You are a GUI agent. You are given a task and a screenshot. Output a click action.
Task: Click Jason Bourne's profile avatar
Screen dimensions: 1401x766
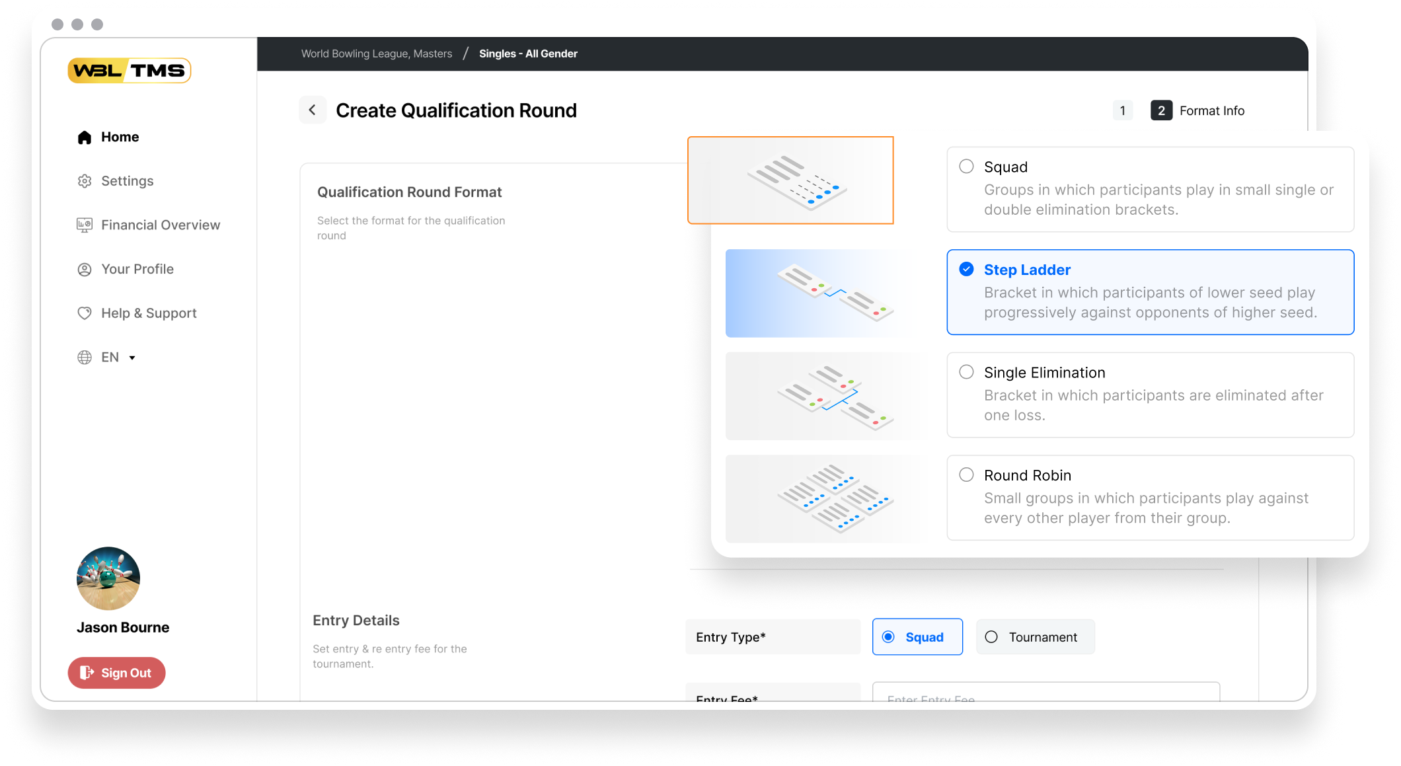(x=108, y=578)
